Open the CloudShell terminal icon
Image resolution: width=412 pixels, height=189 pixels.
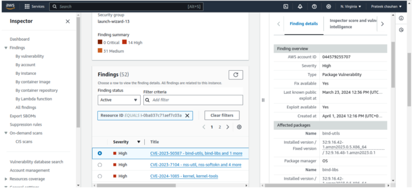pos(286,7)
